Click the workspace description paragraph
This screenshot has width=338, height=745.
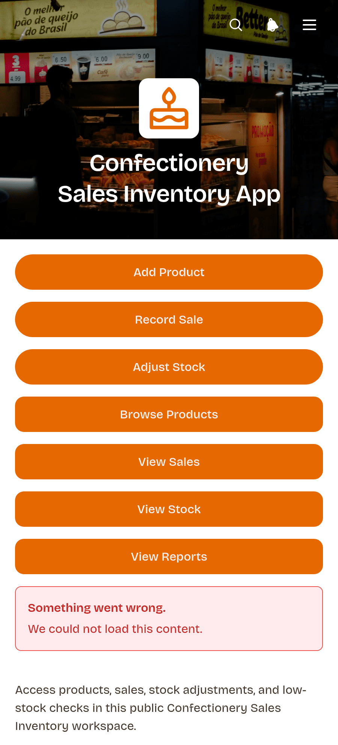(x=161, y=708)
